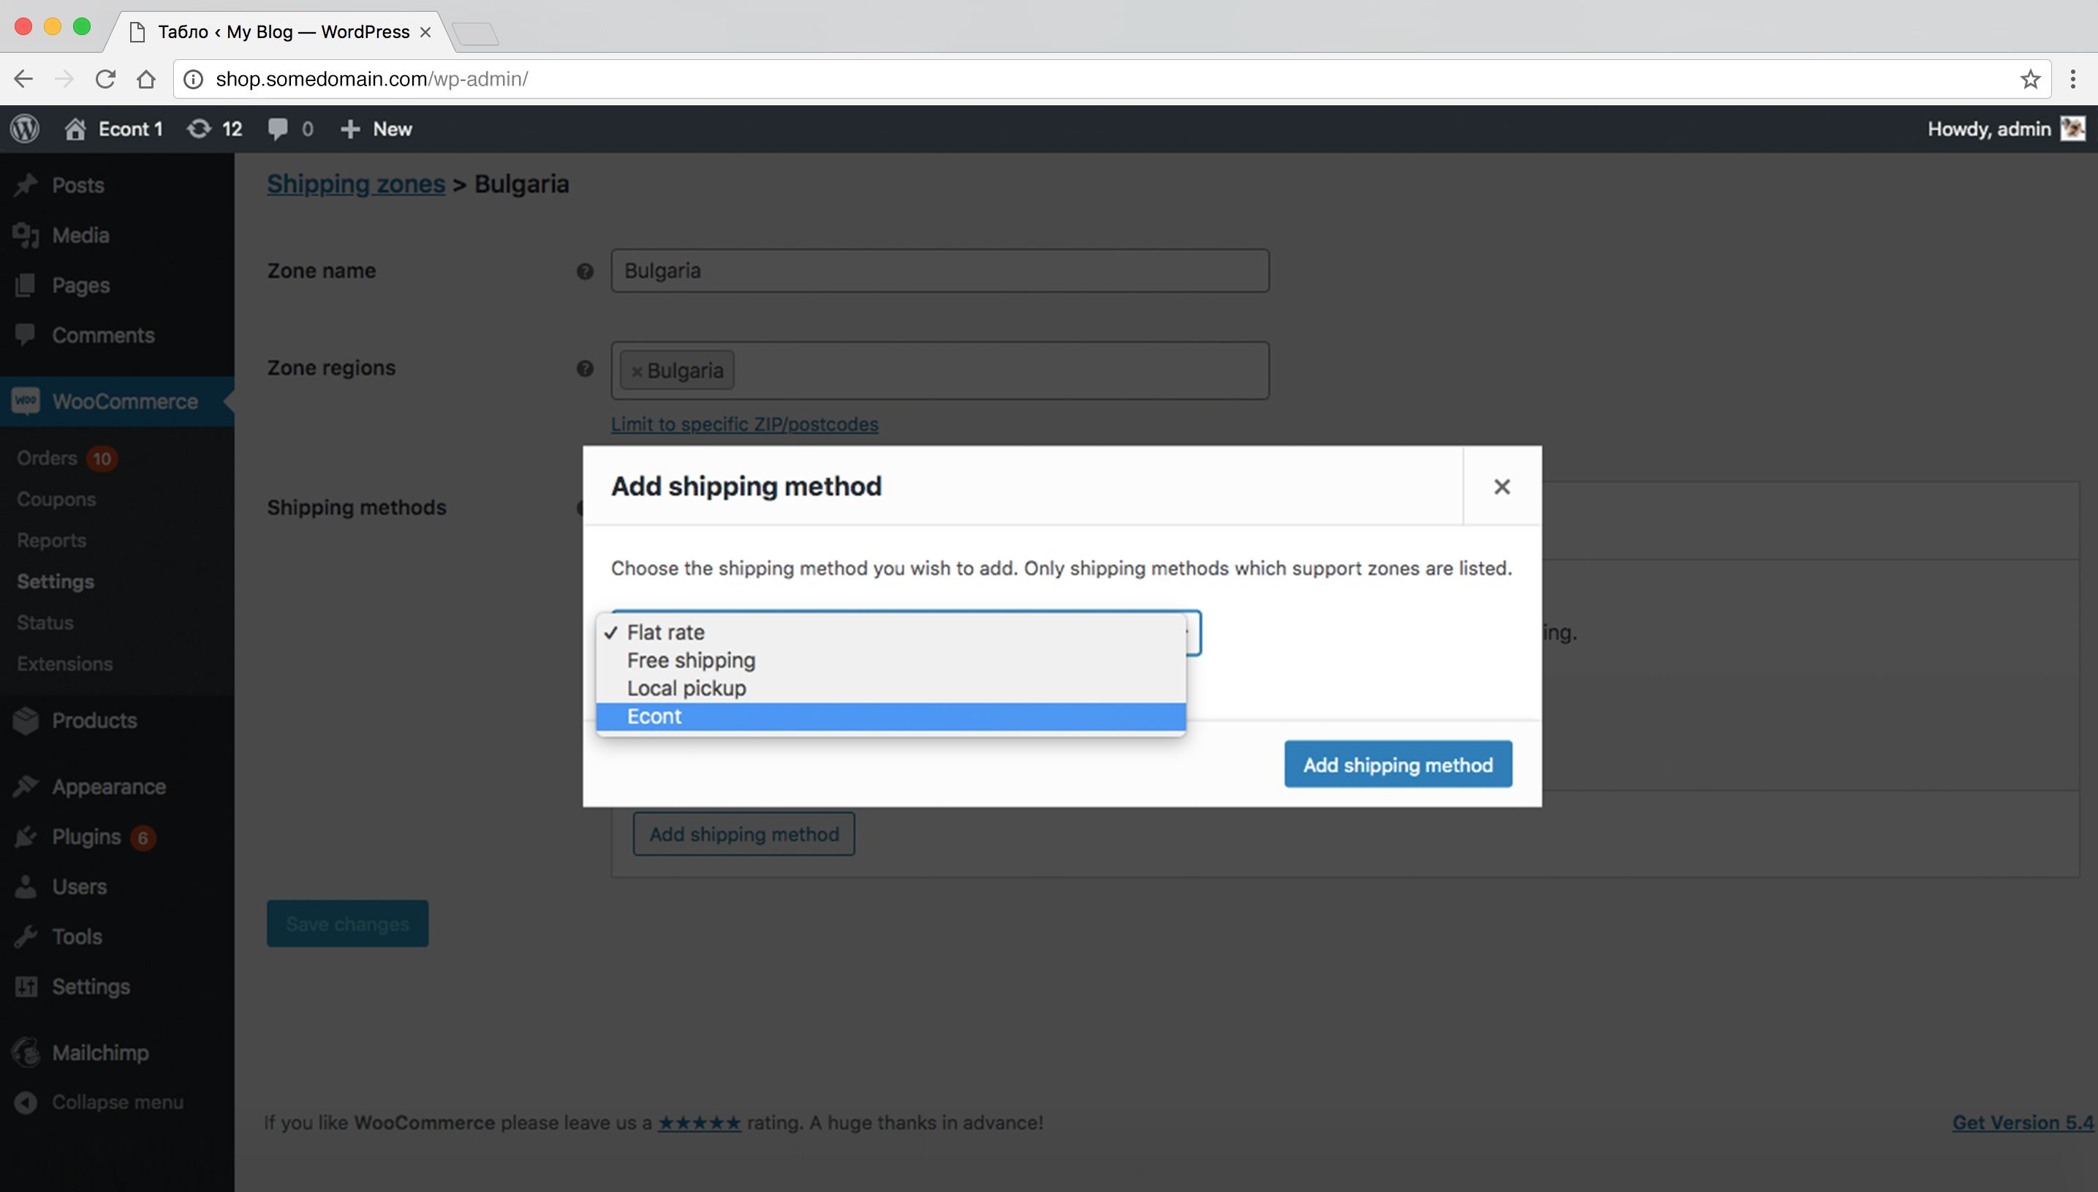This screenshot has width=2098, height=1192.
Task: Open the updates icon showing 12
Action: pos(214,129)
